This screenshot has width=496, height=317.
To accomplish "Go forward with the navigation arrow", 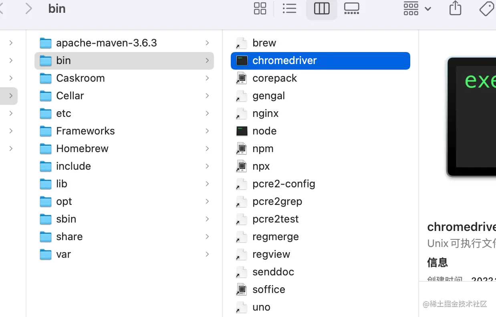I will coord(28,8).
